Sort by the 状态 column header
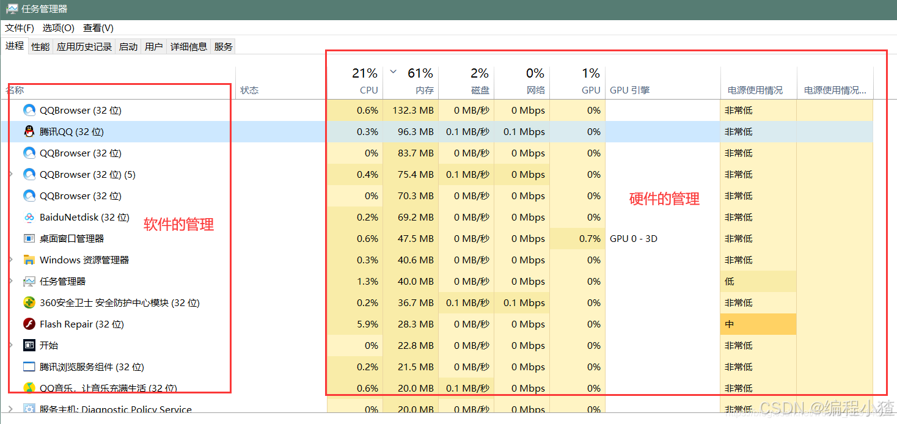Screen dimensions: 897x424 click(x=281, y=82)
